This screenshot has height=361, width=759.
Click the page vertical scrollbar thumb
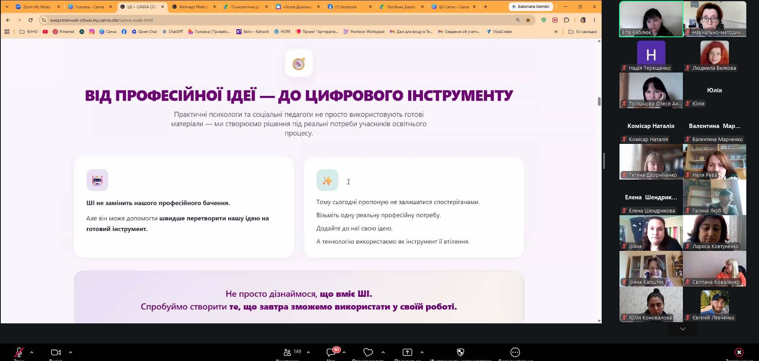tap(599, 101)
